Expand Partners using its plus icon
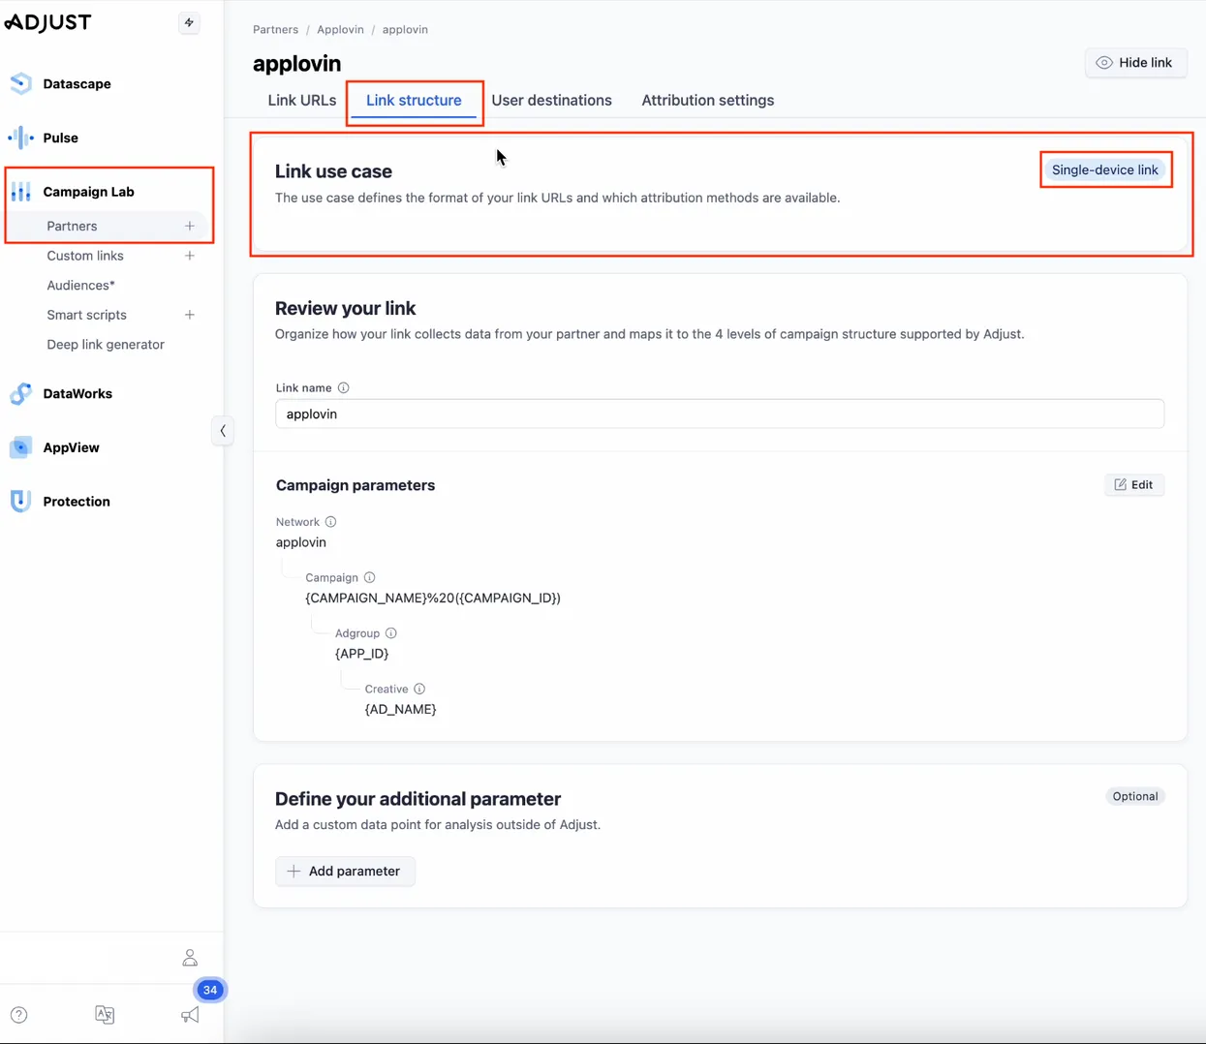Screen dimensions: 1206x1044 190,226
